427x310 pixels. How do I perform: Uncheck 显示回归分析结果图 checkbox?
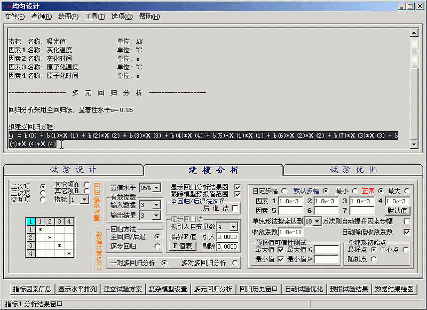pyautogui.click(x=238, y=187)
